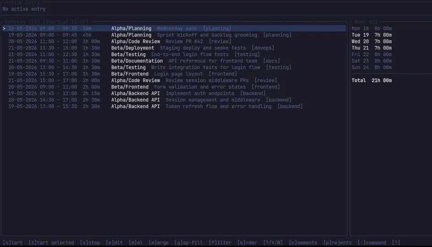Screen dimensions: 432x247
Task: Click the [T/Y/W] range shortcut
Action: (x=273, y=242)
